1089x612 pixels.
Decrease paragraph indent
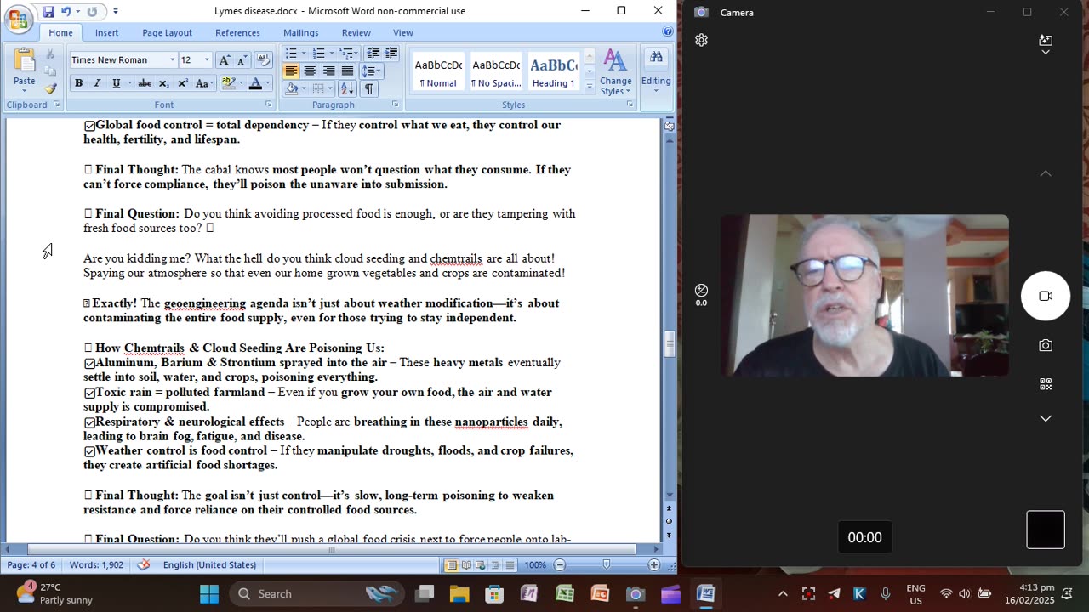coord(373,54)
